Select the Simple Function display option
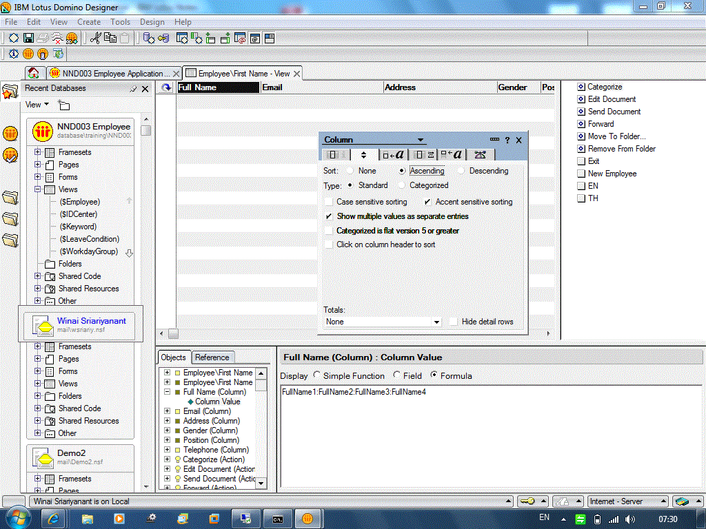This screenshot has height=529, width=706. [317, 375]
